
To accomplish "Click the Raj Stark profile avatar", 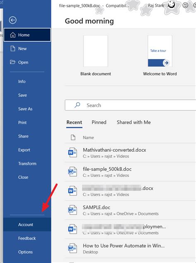I will 171,5.
